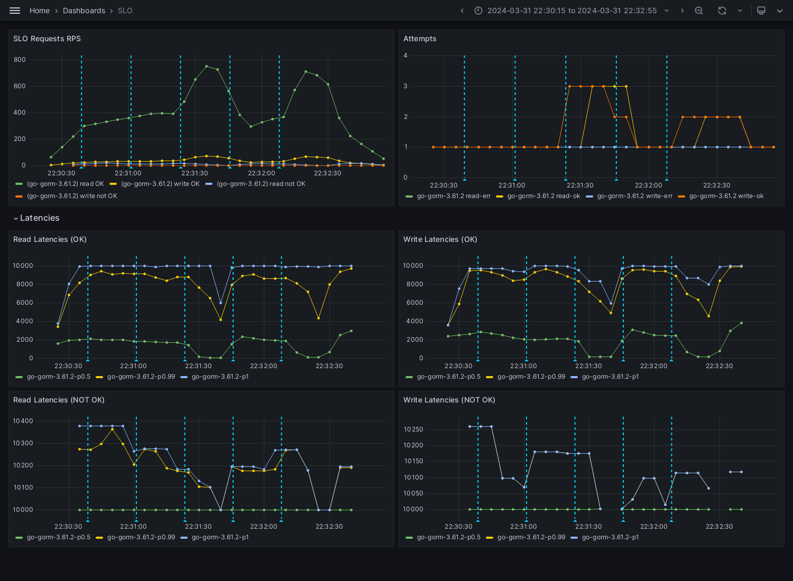793x581 pixels.
Task: Open Read Latencies (NOT OK) panel title
Action: coord(59,400)
